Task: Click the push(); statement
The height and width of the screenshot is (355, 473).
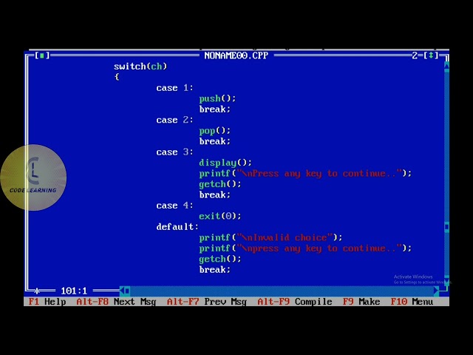Action: tap(217, 98)
